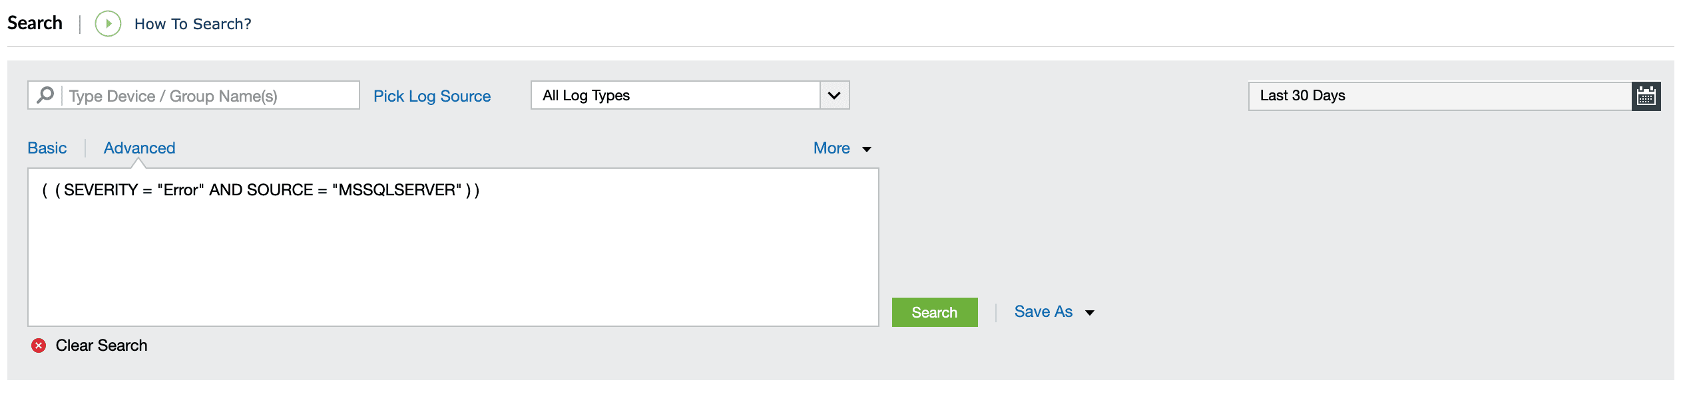Image resolution: width=1685 pixels, height=394 pixels.
Task: Expand the More options dropdown
Action: [867, 148]
